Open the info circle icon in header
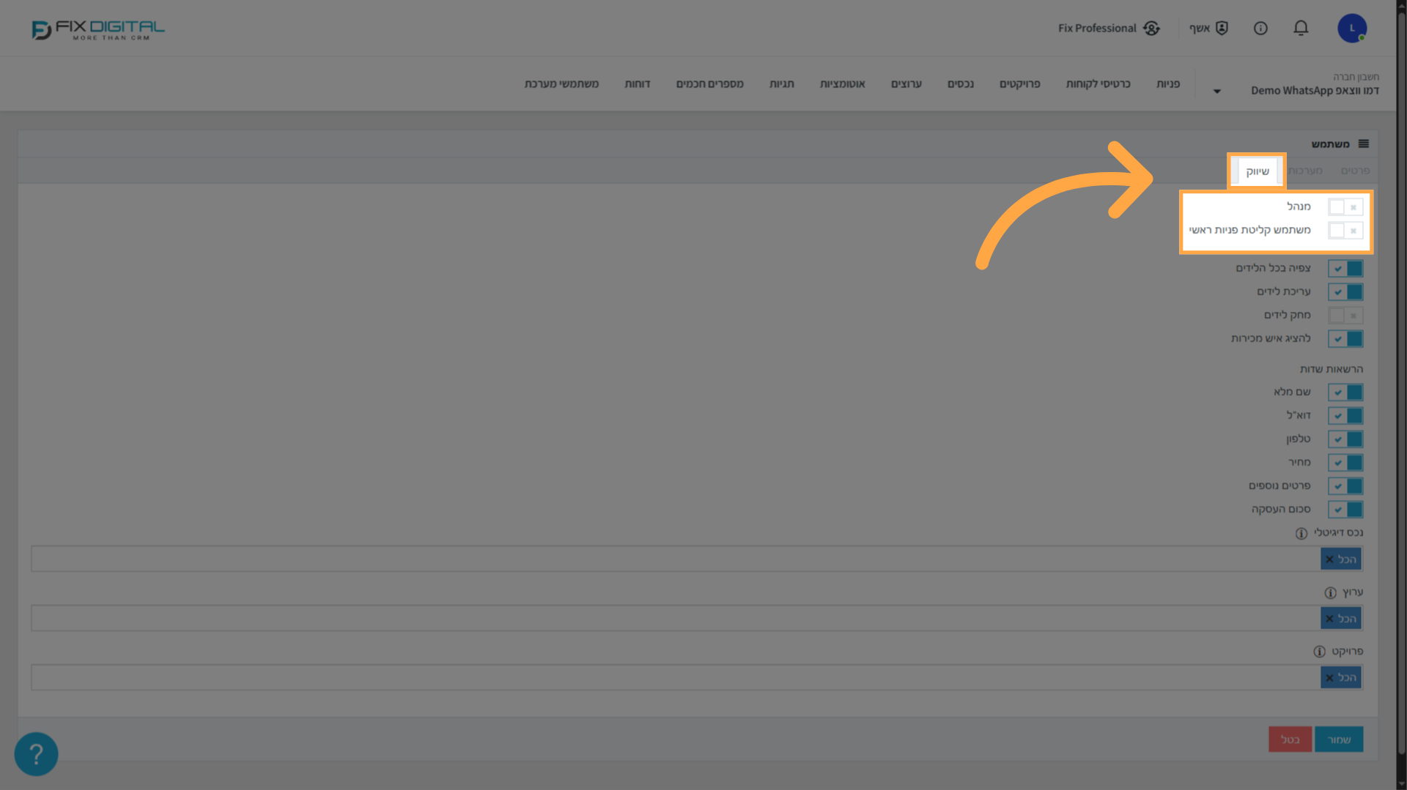Viewport: 1407px width, 790px height. coord(1260,28)
